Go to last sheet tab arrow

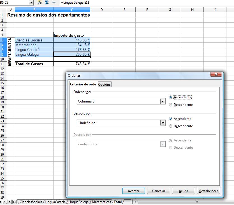coord(14,202)
